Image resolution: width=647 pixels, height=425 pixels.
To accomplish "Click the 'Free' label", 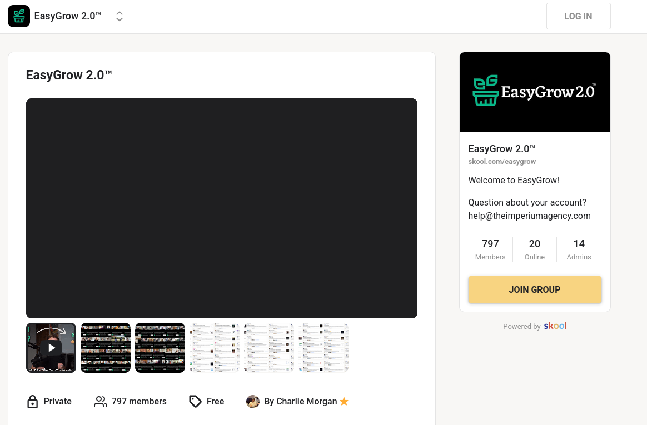I will (216, 402).
